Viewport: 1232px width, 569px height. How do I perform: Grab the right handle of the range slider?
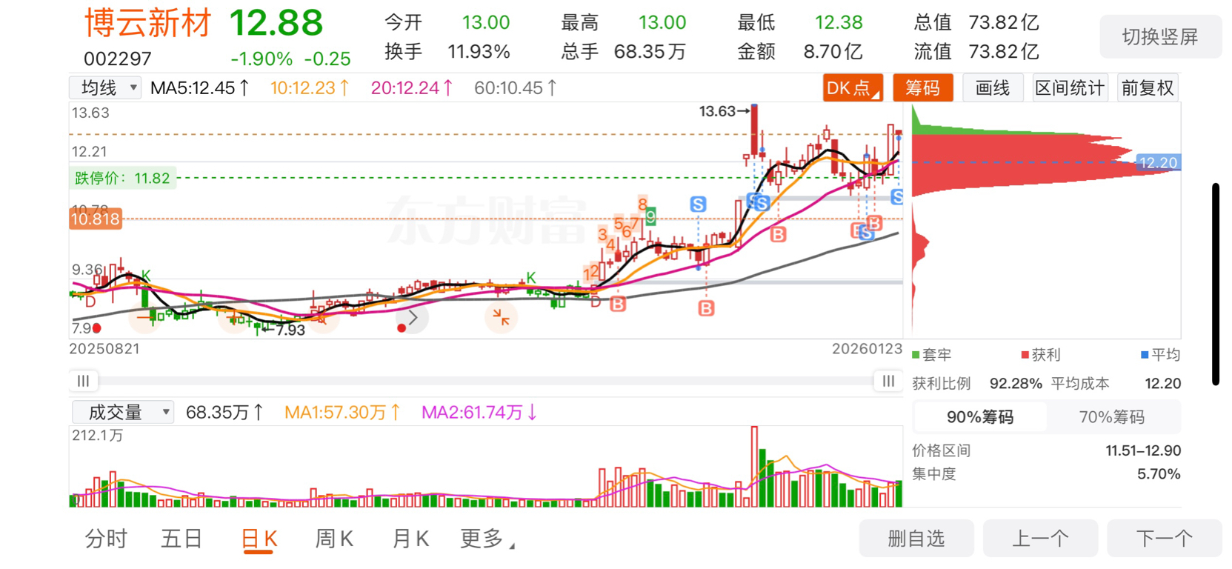888,381
